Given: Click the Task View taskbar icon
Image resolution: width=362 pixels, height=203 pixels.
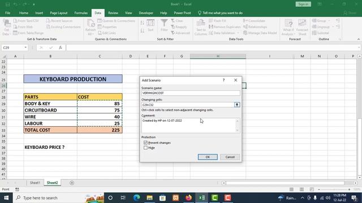Looking at the screenshot, I should [123, 198].
